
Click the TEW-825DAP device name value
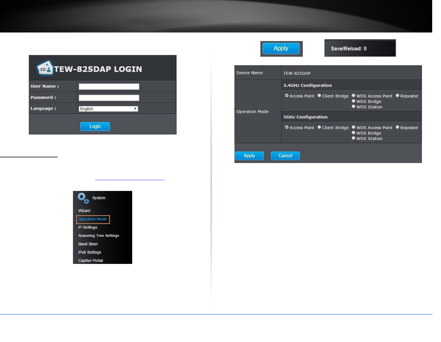tap(297, 73)
